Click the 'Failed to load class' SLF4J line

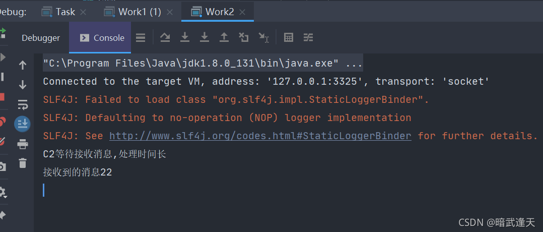click(236, 100)
